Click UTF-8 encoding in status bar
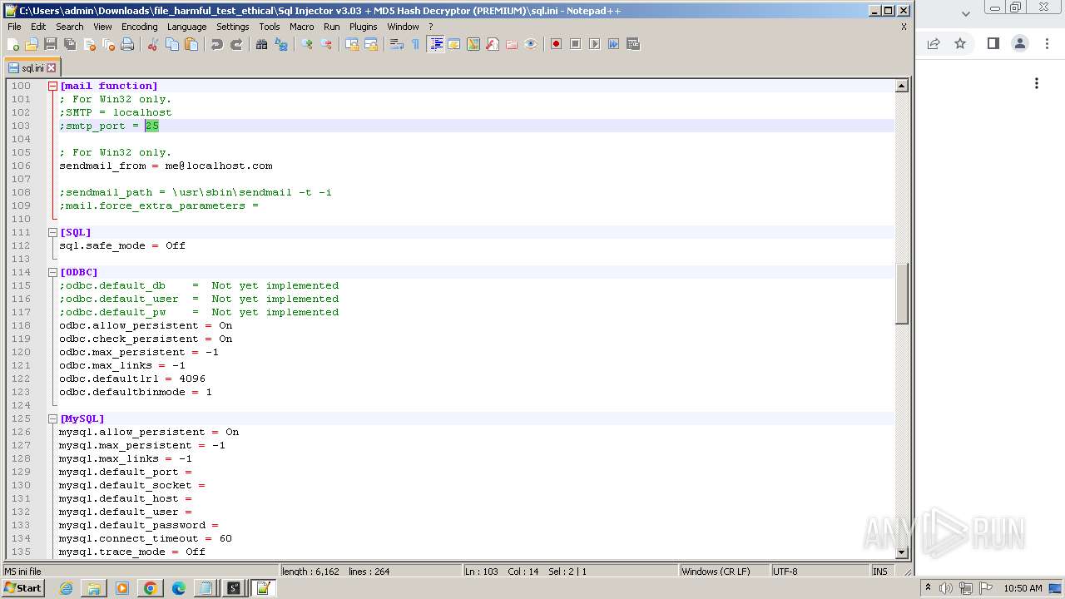 pos(785,572)
